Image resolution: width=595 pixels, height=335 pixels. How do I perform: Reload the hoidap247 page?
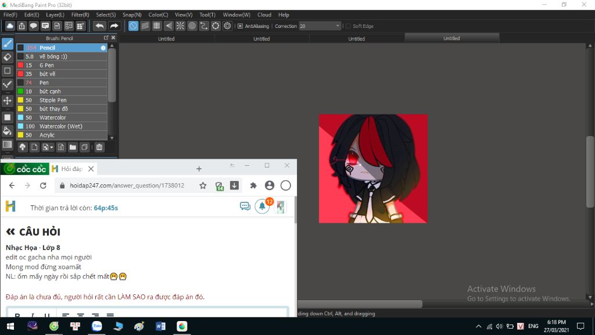click(43, 186)
